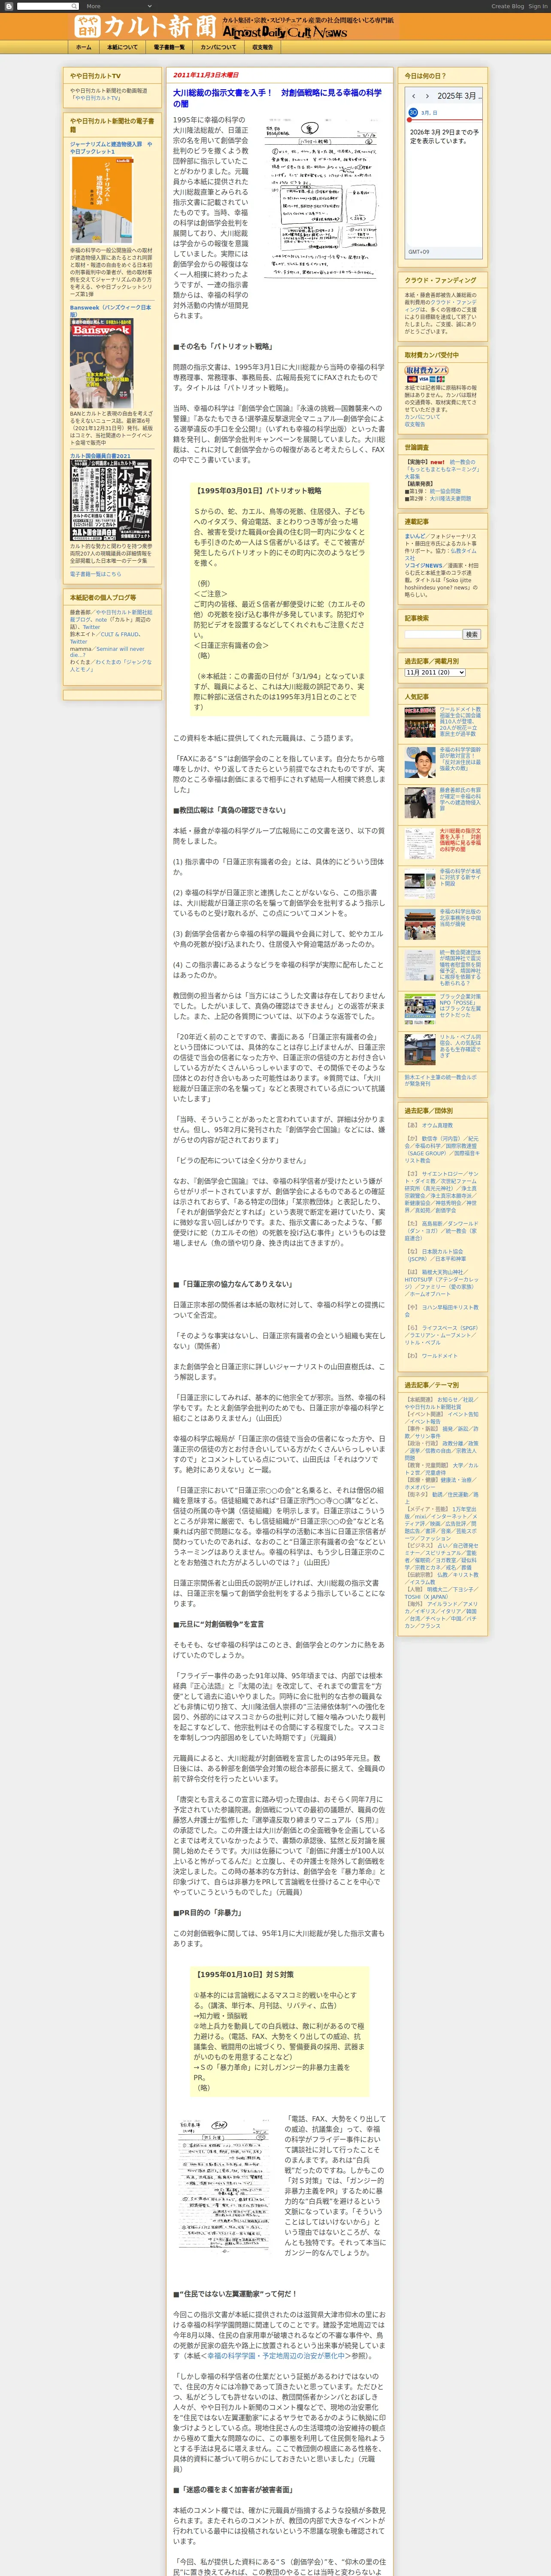The width and height of the screenshot is (551, 2576).
Task: Open the 2025年 3月 calendar month dropdown
Action: click(x=459, y=96)
